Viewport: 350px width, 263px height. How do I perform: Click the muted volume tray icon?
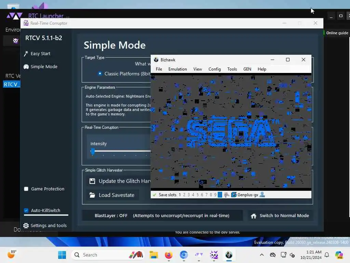[x=292, y=255]
